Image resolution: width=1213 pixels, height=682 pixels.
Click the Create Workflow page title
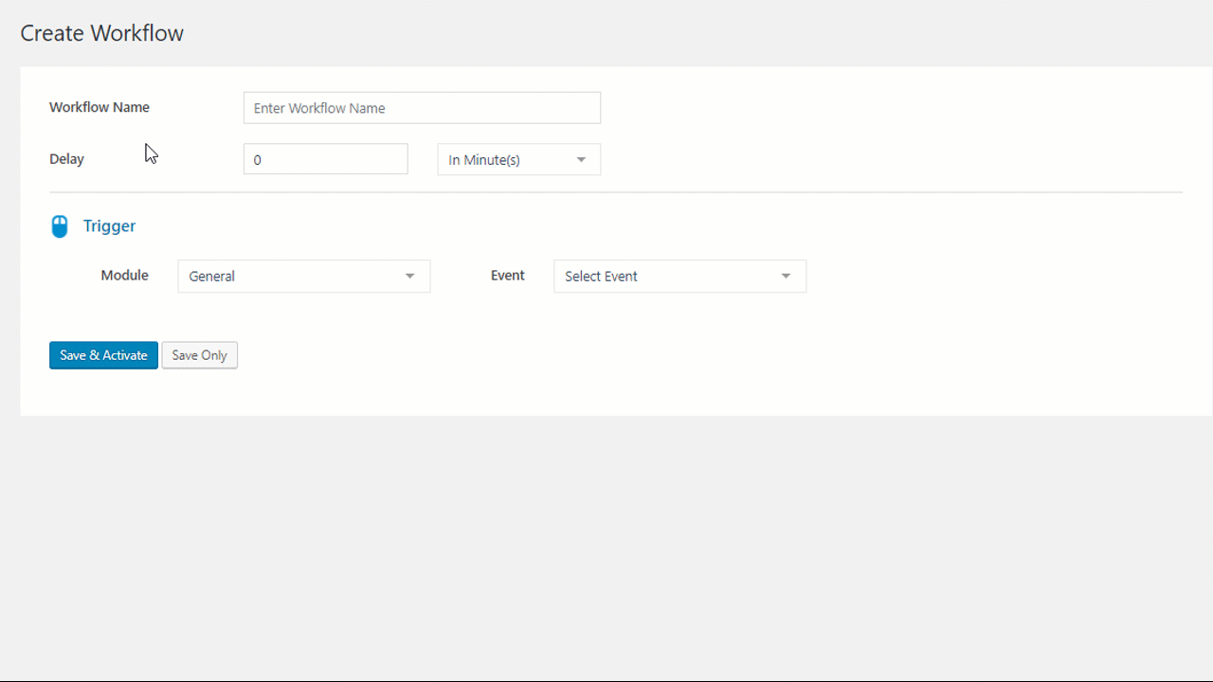(101, 32)
